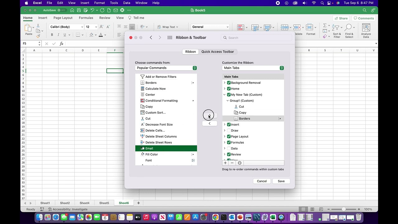Open the Tools menu in menu bar
Viewport: 398px width, 224px height.
click(114, 3)
